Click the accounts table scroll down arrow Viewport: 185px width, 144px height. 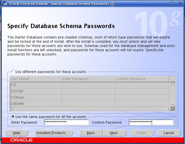point(173,104)
